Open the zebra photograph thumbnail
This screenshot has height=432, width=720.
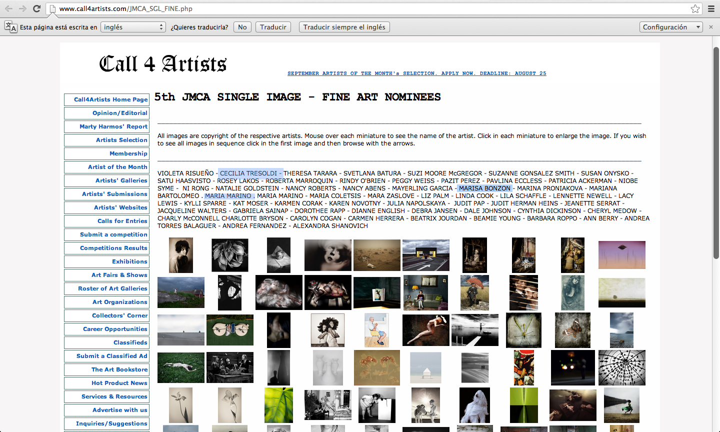(425, 405)
